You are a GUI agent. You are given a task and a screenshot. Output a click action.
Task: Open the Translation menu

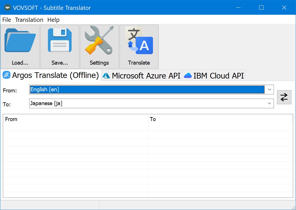pos(29,20)
